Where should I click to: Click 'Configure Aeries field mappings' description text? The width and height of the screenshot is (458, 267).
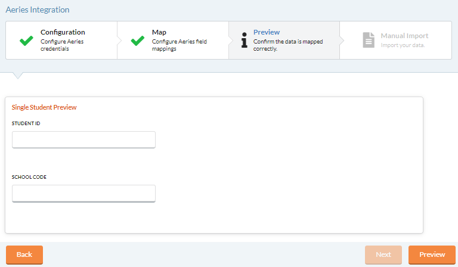coord(180,45)
